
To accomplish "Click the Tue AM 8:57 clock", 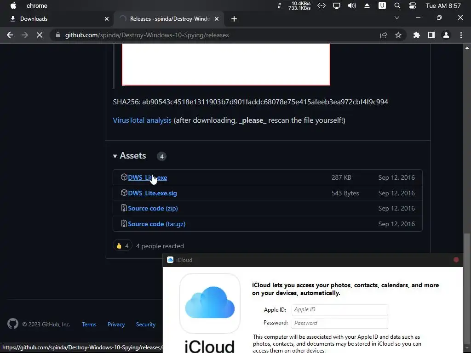I will 443,6.
